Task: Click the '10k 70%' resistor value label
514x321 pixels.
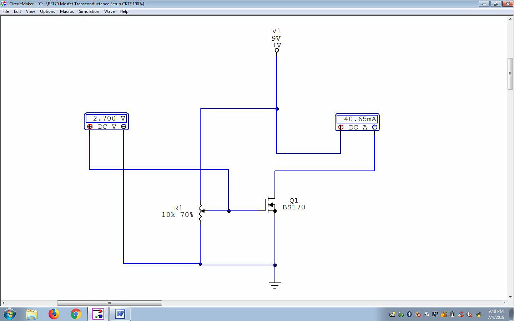Action: coord(177,215)
